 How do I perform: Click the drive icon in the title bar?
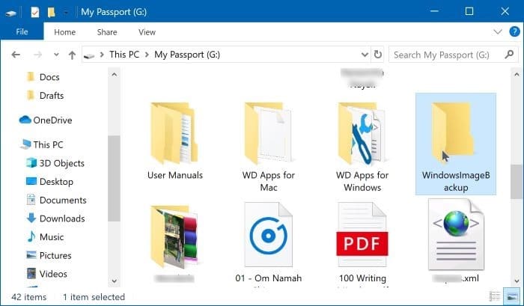10,13
